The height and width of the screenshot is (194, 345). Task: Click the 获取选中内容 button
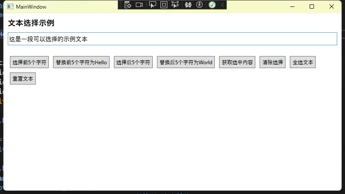pyautogui.click(x=237, y=62)
